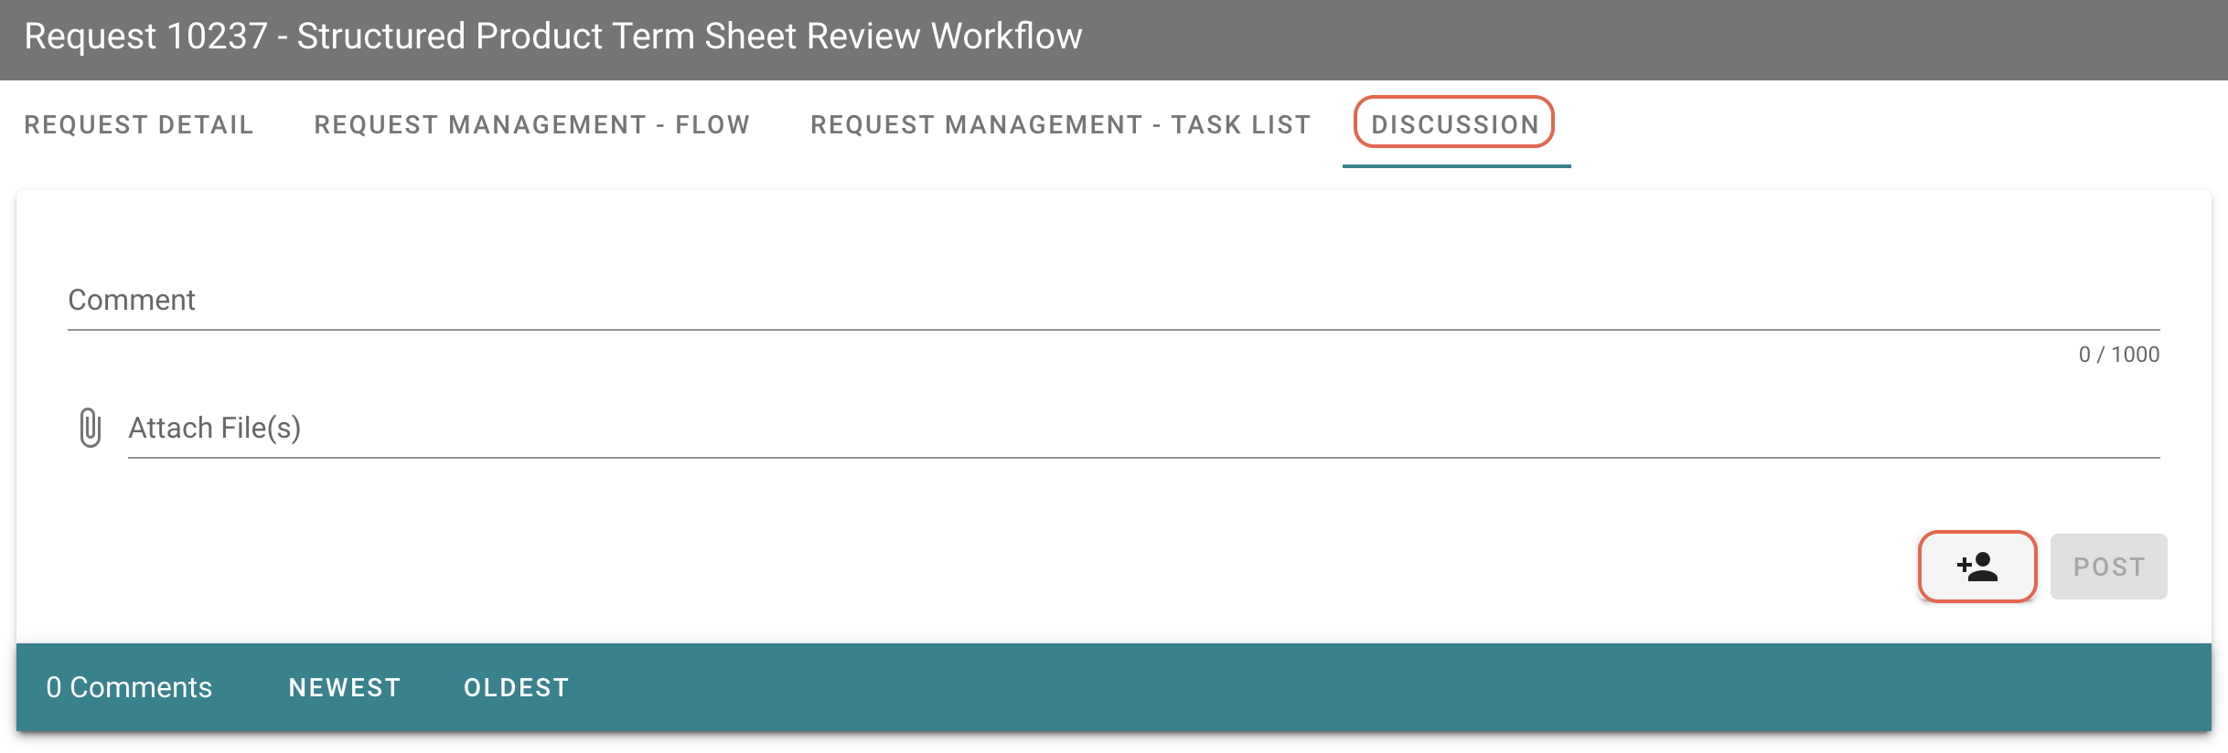
Task: Click the 0 / 1000 character counter
Action: (2120, 355)
